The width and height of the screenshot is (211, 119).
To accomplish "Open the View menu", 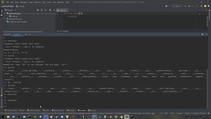I will (17, 2).
